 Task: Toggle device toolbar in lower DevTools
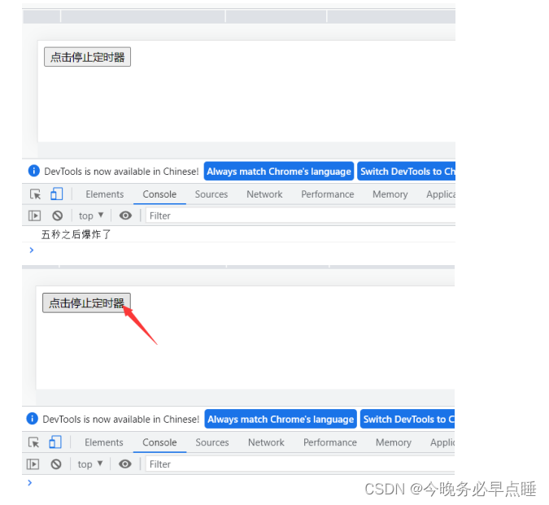tap(55, 442)
